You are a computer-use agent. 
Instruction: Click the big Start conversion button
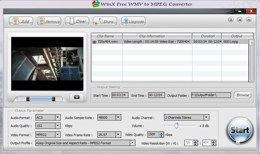(x=240, y=130)
